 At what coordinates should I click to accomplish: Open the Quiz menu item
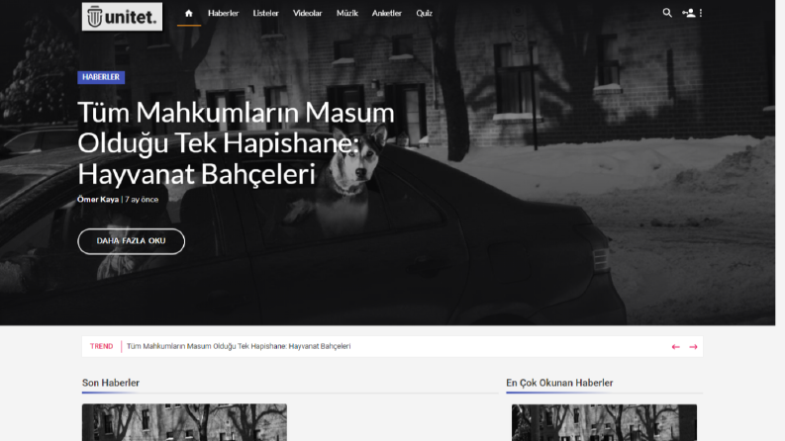pyautogui.click(x=424, y=14)
